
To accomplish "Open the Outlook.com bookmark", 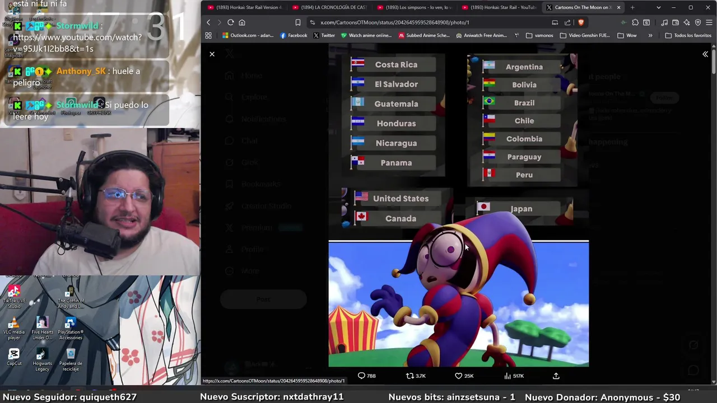I will [x=248, y=35].
